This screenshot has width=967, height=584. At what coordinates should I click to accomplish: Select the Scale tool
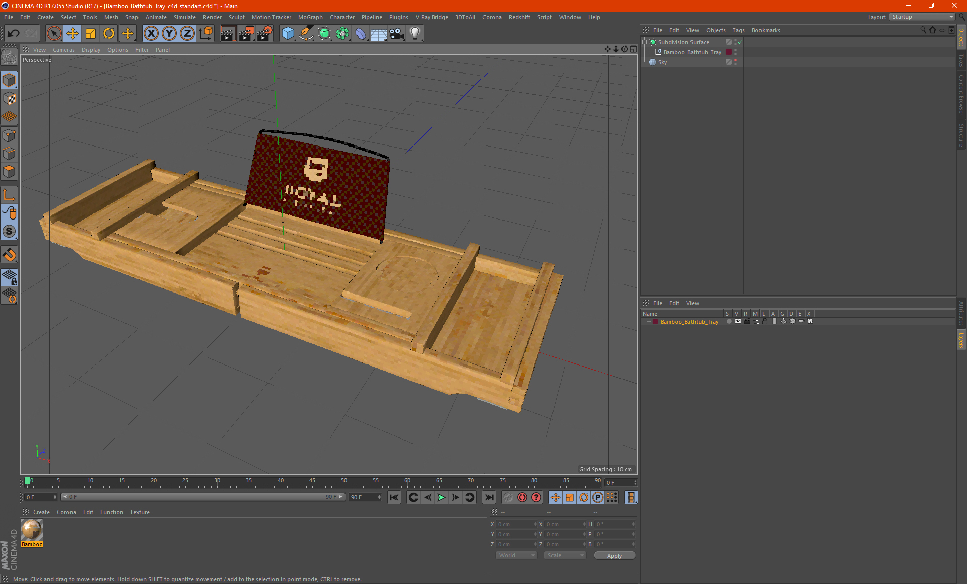coord(91,34)
